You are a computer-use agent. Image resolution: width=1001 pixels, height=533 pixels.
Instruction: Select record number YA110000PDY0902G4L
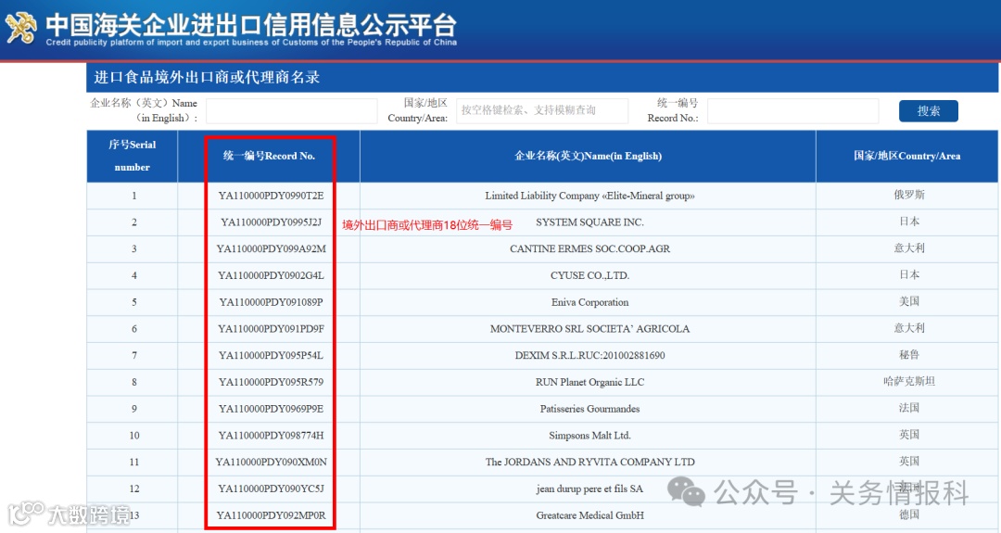(271, 275)
